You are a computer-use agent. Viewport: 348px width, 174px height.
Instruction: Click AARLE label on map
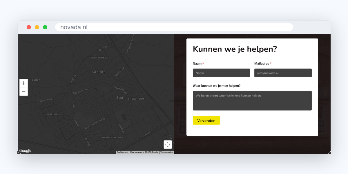click(36, 80)
